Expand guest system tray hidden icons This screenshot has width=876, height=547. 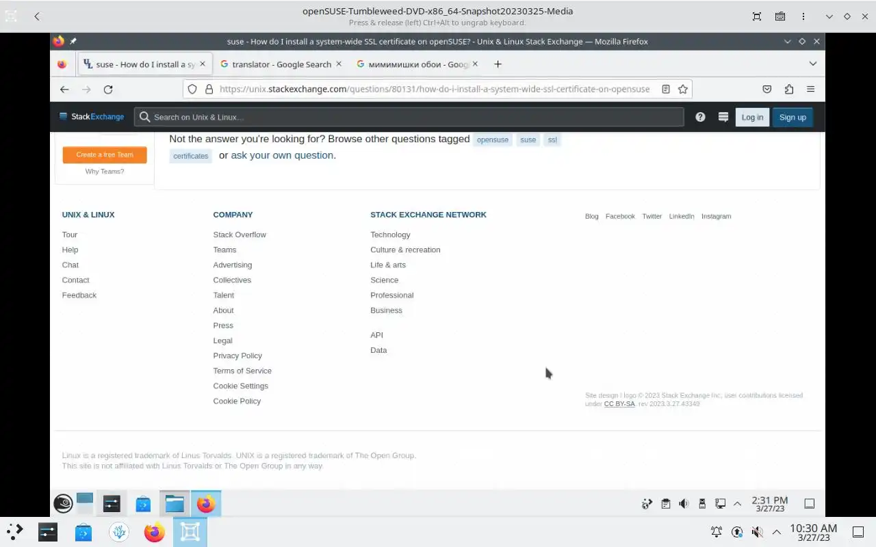737,504
